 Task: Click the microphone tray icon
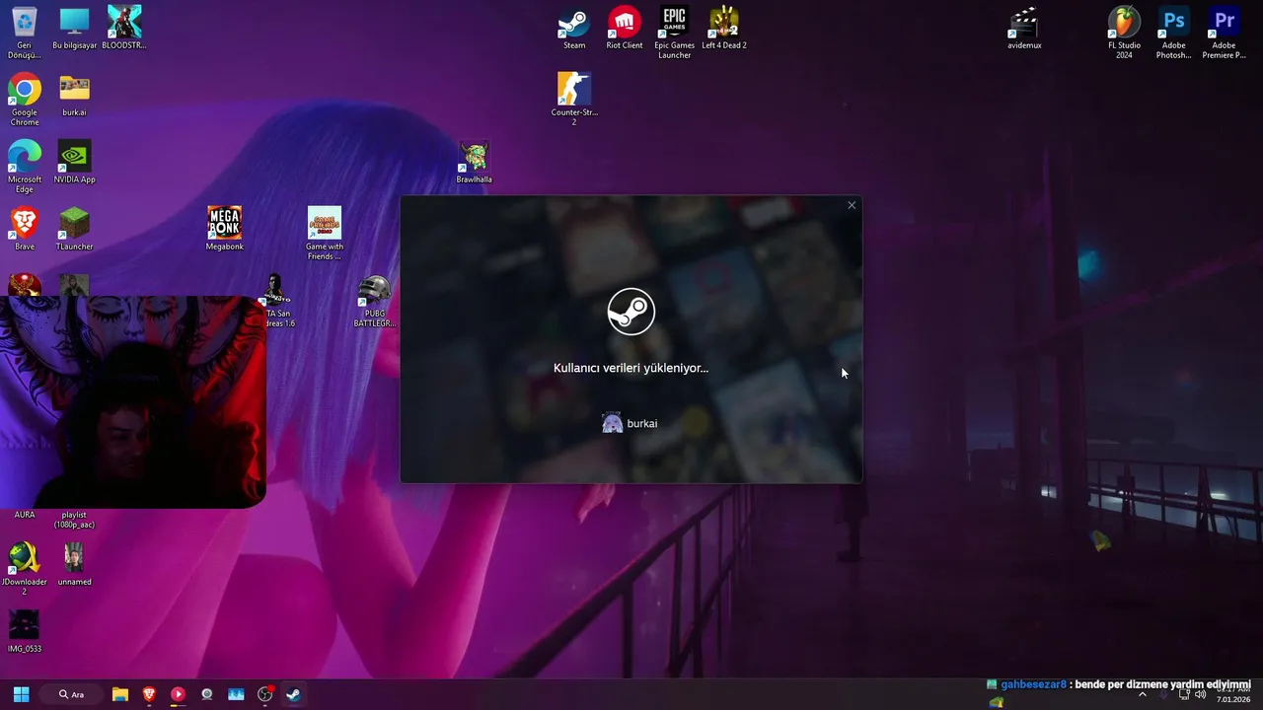[1163, 694]
